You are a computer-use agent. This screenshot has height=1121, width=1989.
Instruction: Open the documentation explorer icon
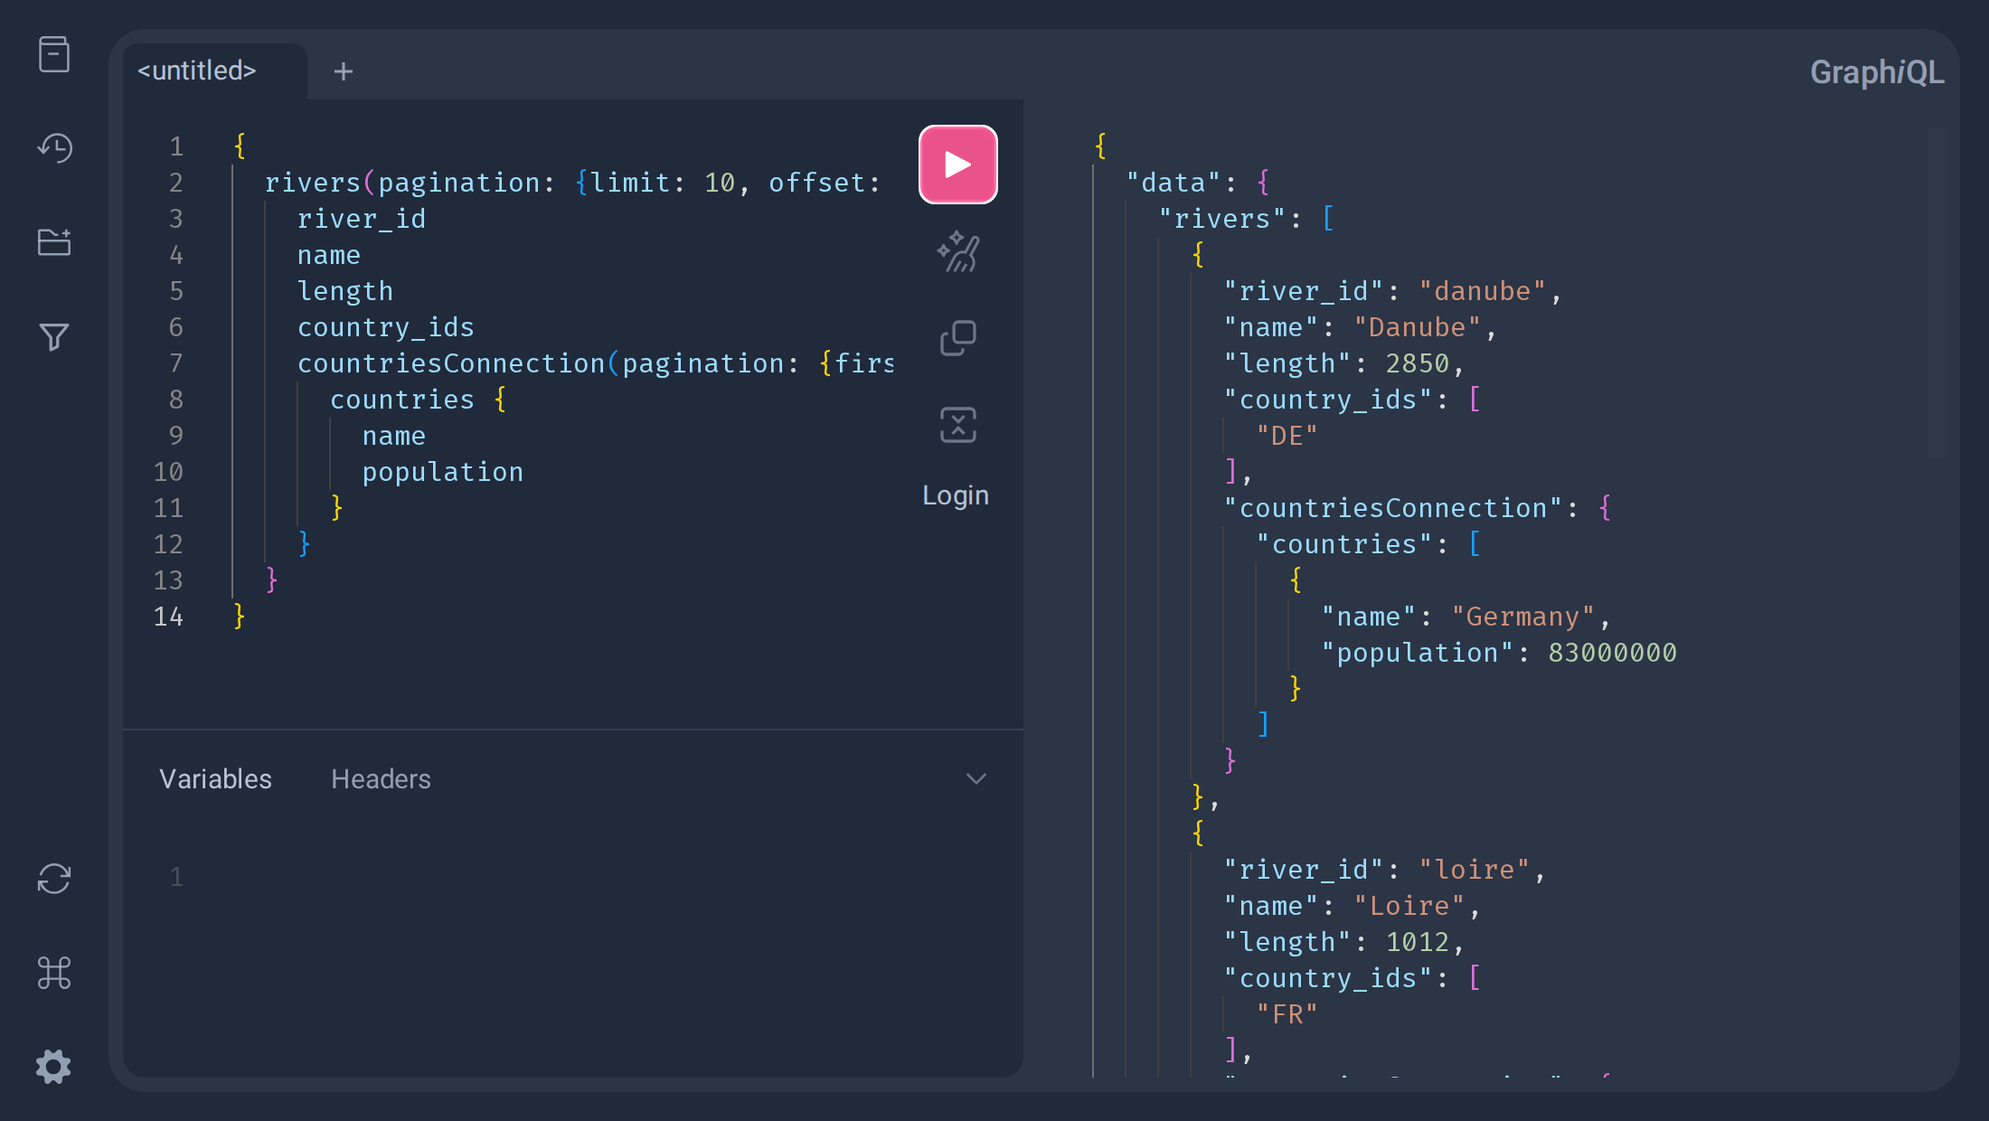[54, 54]
